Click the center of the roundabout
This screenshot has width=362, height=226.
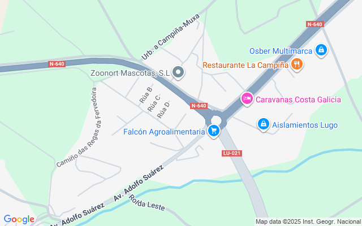[x=216, y=120]
